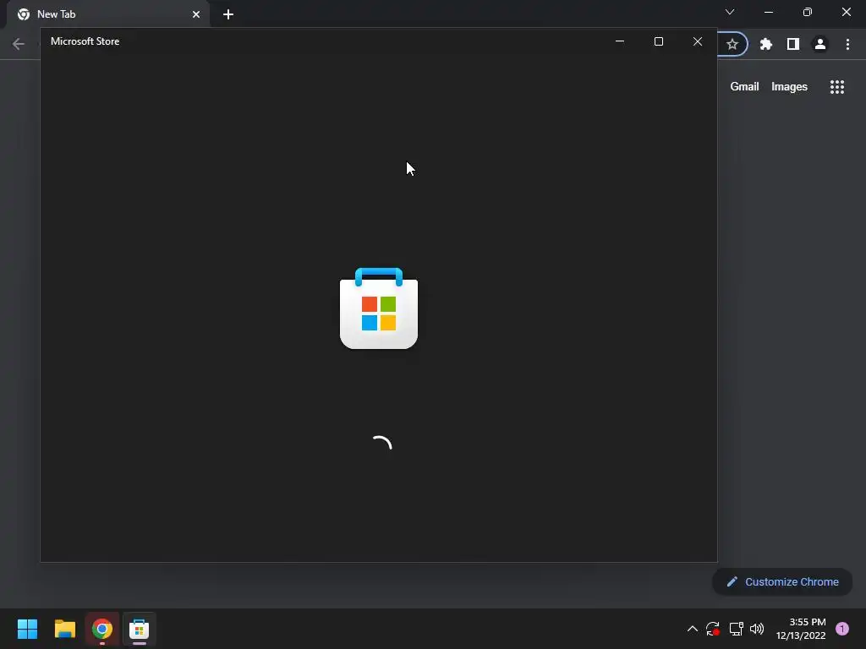Open a new Chrome tab
The image size is (866, 649).
(x=228, y=14)
